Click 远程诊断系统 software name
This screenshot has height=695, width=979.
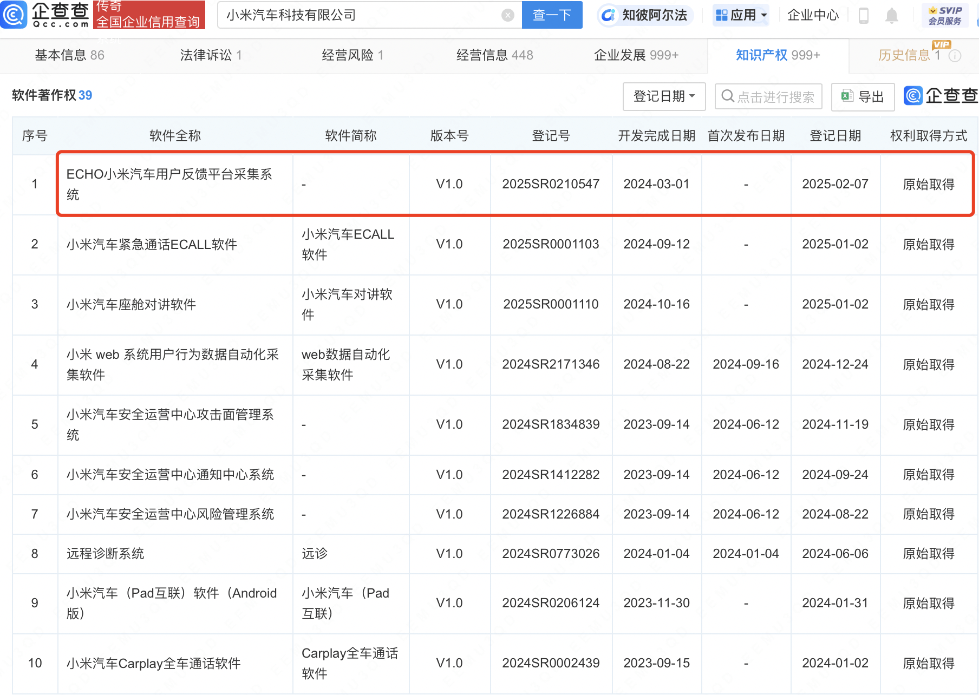coord(105,554)
